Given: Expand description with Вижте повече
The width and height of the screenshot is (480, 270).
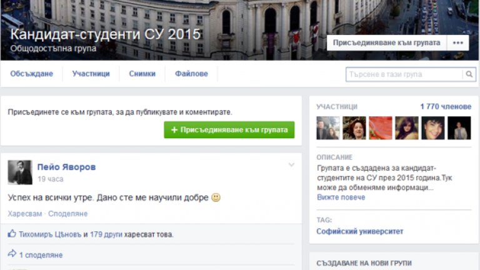Looking at the screenshot, I should (x=341, y=197).
